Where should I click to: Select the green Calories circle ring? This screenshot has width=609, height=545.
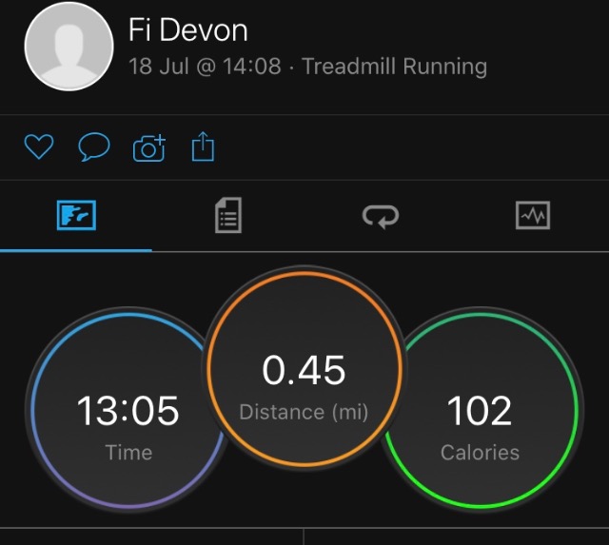tap(481, 411)
